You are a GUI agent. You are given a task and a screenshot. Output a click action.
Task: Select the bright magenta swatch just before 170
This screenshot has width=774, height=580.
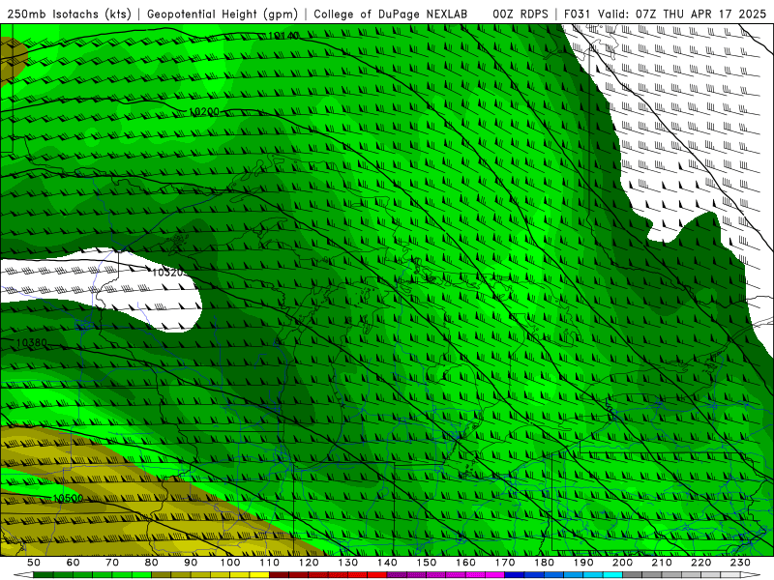pyautogui.click(x=495, y=575)
